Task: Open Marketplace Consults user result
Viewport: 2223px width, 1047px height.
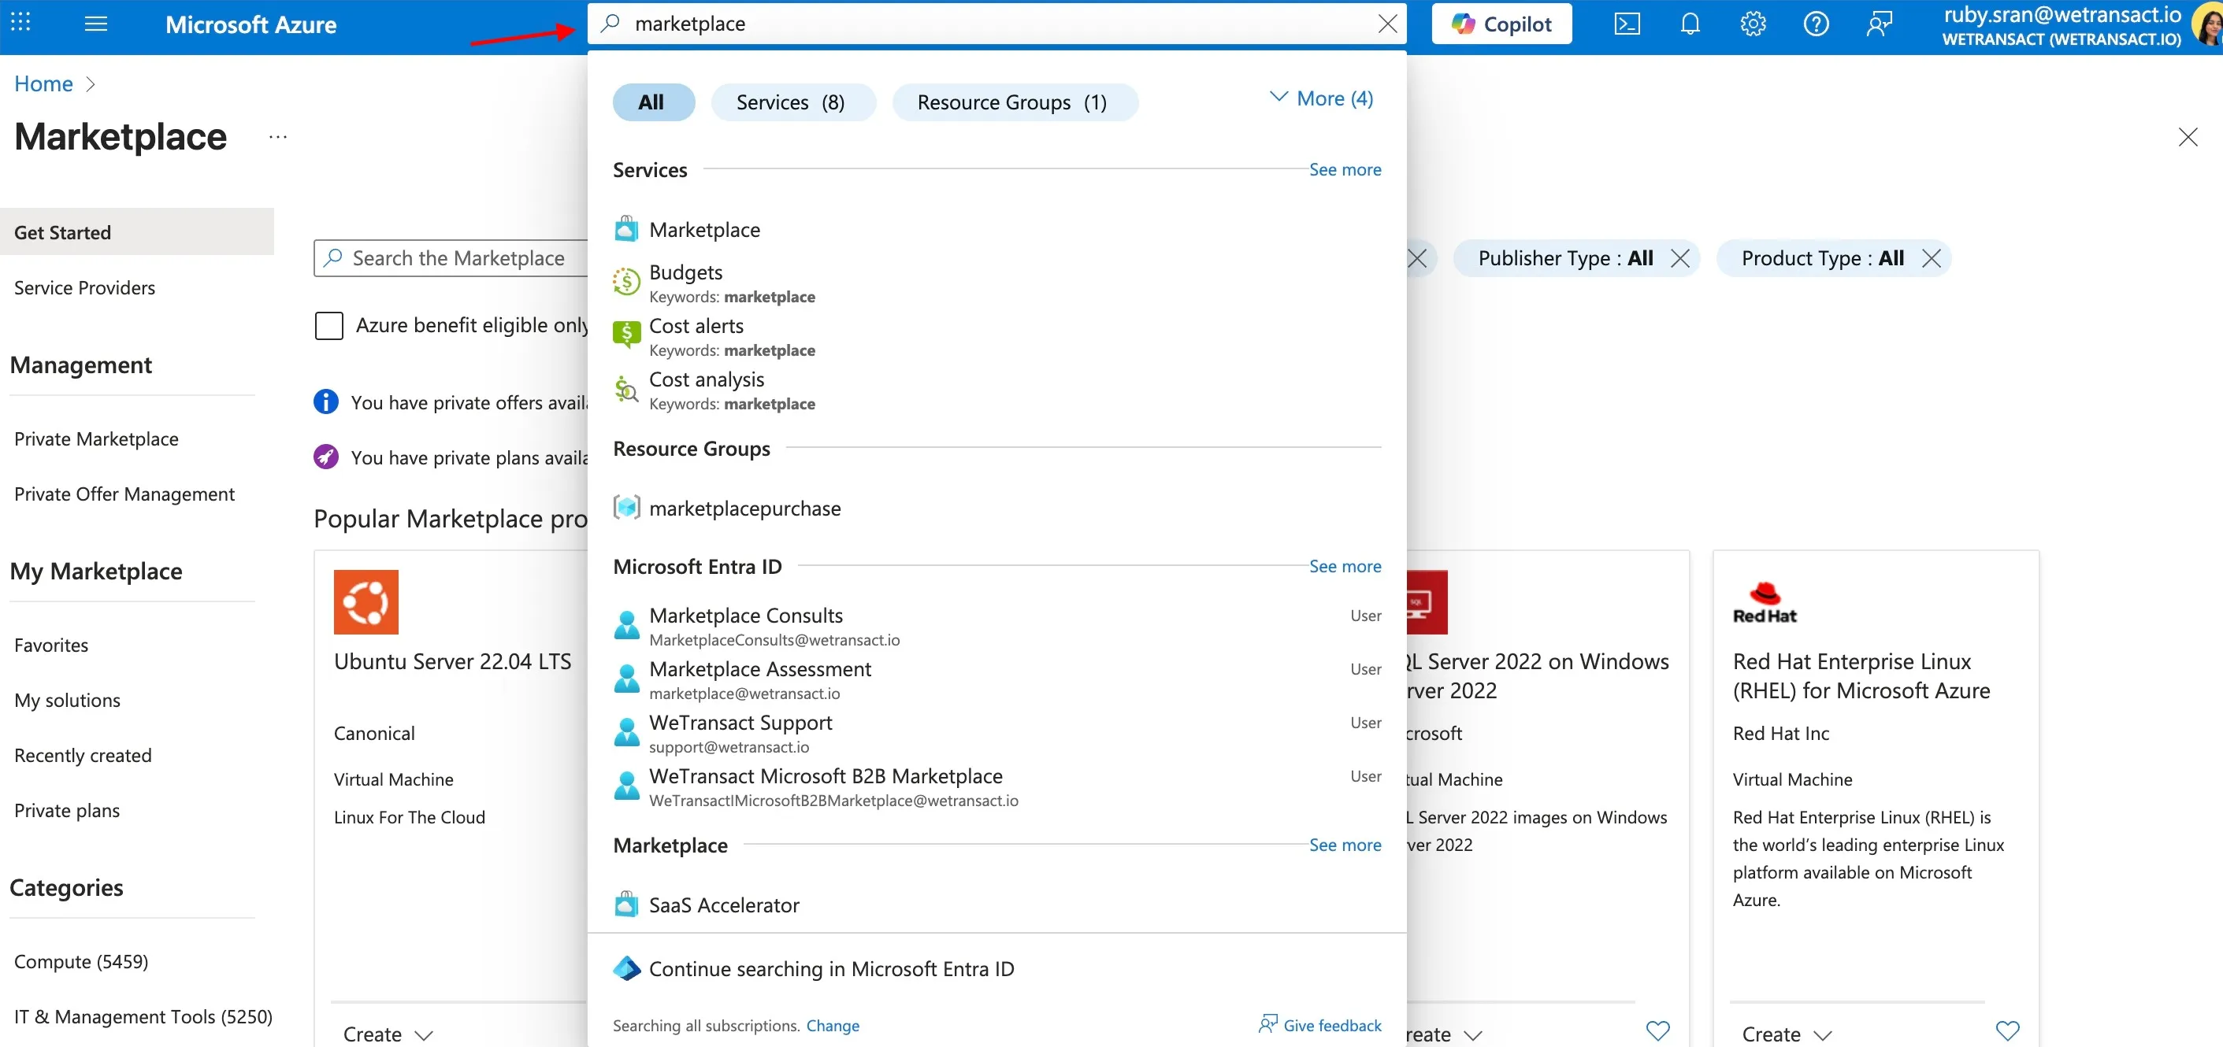Action: pos(996,627)
